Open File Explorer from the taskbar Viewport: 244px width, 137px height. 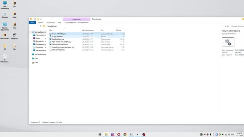point(106,134)
